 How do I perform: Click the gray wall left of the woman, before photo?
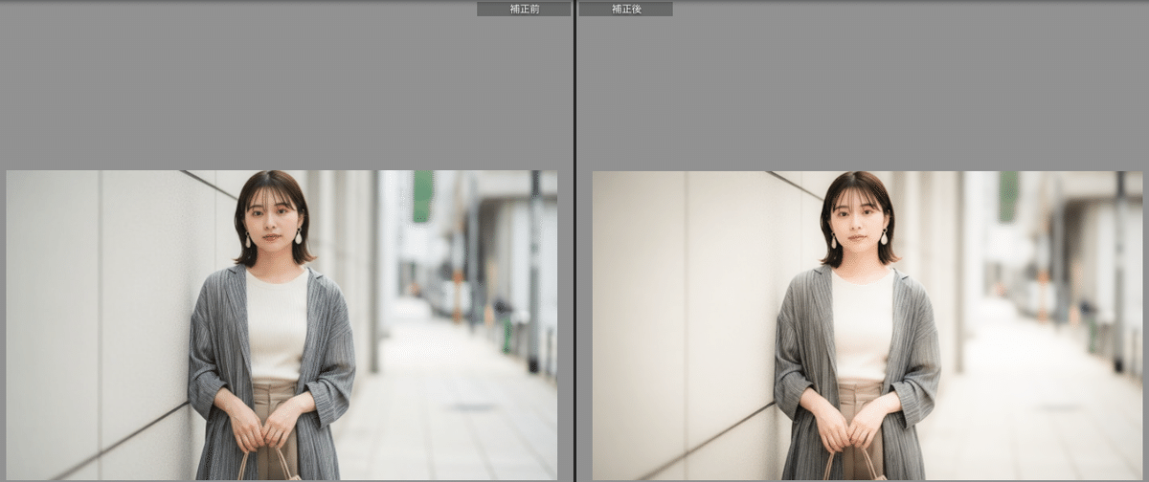[x=96, y=316]
